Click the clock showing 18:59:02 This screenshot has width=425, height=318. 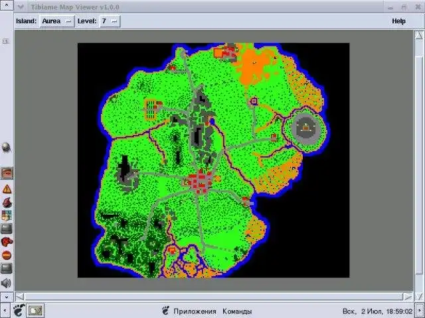[377, 311]
